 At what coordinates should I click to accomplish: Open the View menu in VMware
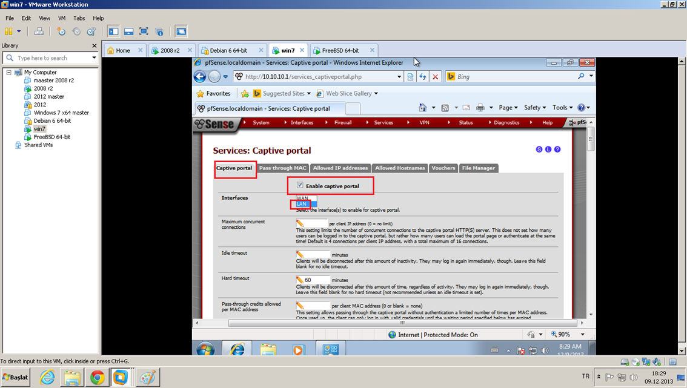pyautogui.click(x=44, y=18)
